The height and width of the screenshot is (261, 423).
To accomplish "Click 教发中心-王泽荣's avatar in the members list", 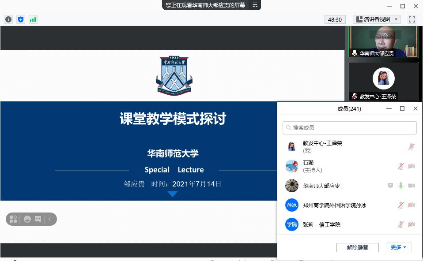I will 291,146.
